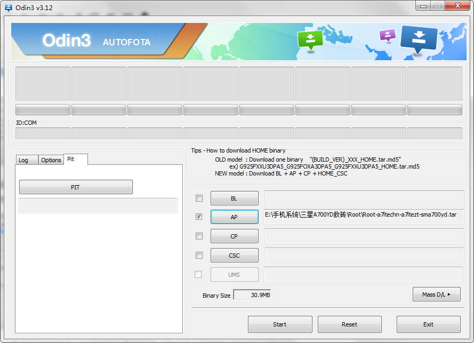The width and height of the screenshot is (474, 343).
Task: Tick the CSC checkbox
Action: (x=199, y=256)
